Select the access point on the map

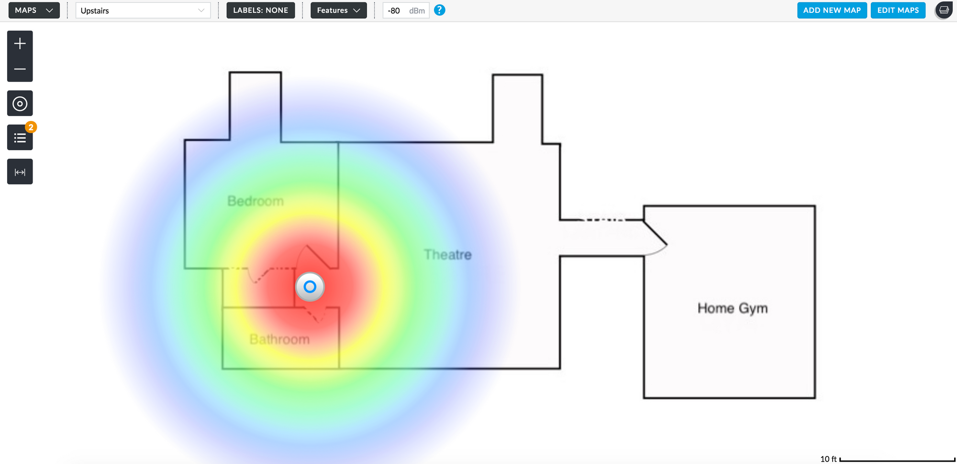pyautogui.click(x=310, y=287)
